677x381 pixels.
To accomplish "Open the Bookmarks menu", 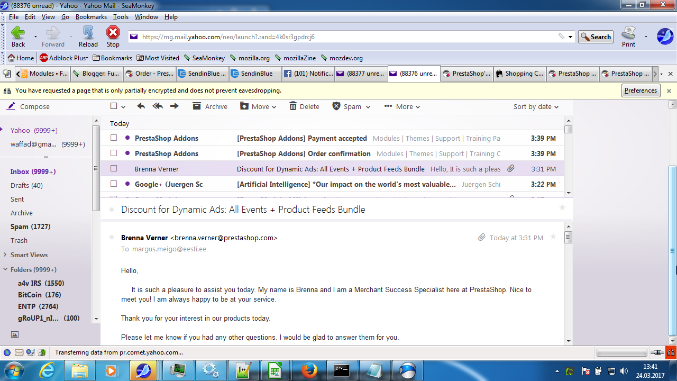I will click(x=91, y=17).
